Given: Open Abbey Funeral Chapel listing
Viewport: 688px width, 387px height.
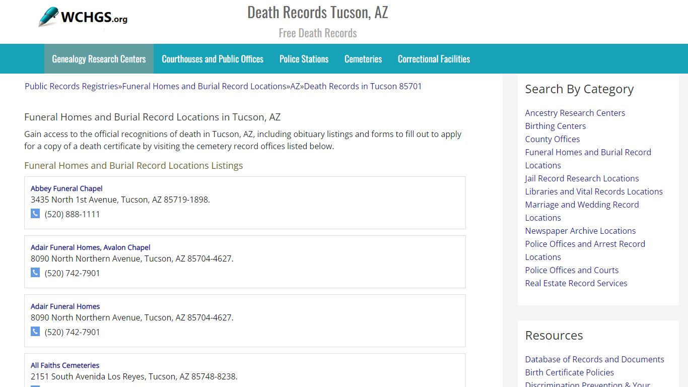Looking at the screenshot, I should tap(66, 188).
